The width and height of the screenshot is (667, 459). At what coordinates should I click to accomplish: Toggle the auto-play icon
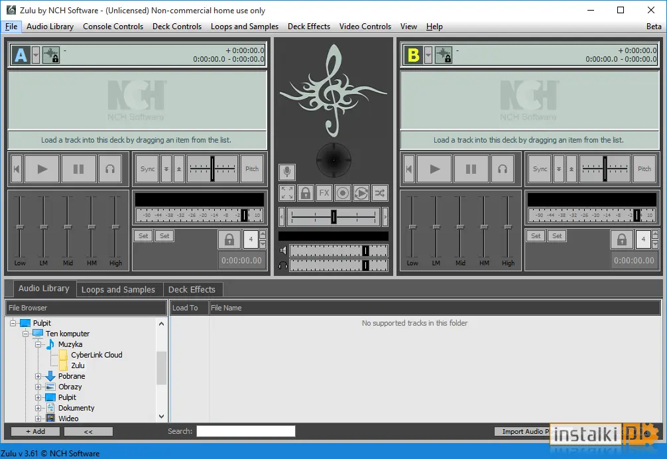coord(361,193)
